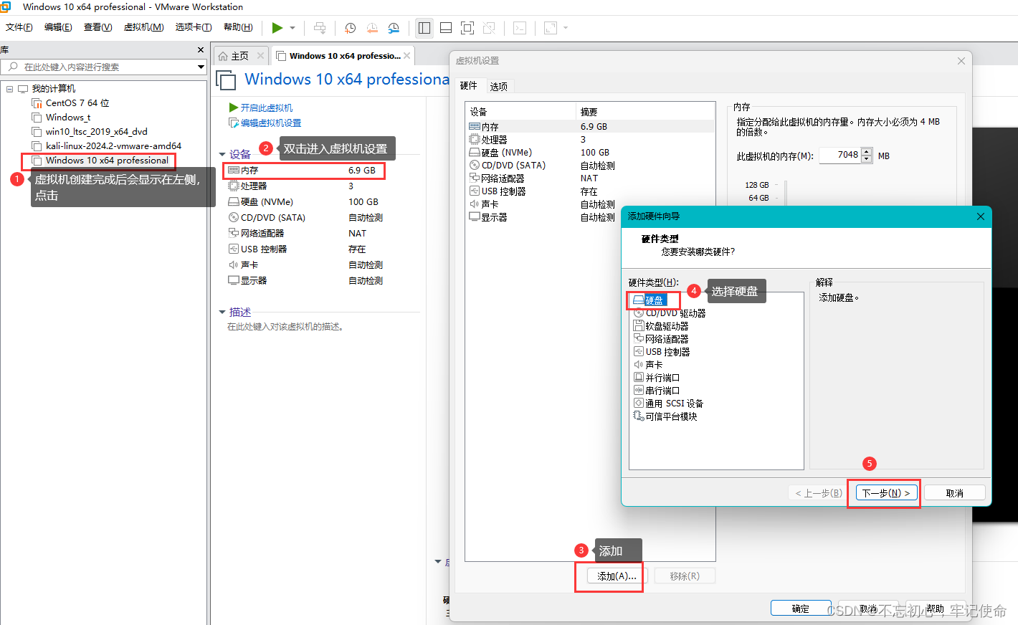Collapse the 设备 section
The width and height of the screenshot is (1018, 625).
click(222, 154)
